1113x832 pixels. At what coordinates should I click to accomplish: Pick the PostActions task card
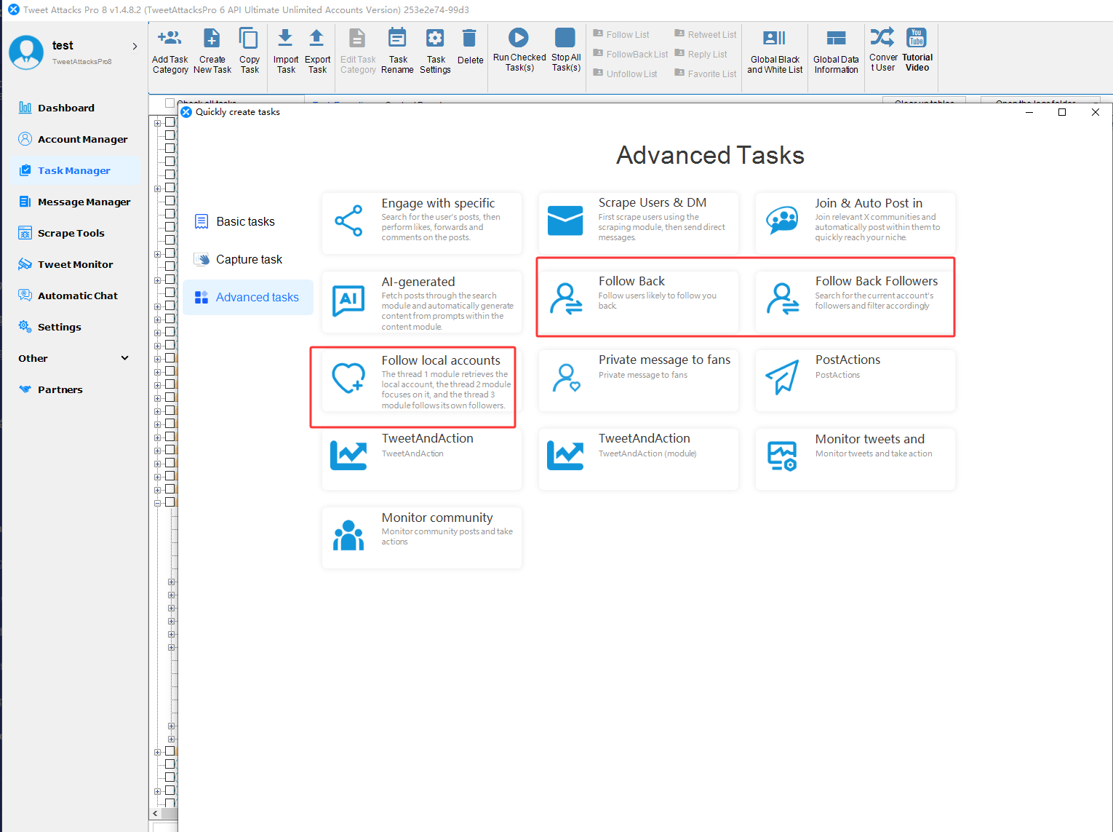pos(855,381)
